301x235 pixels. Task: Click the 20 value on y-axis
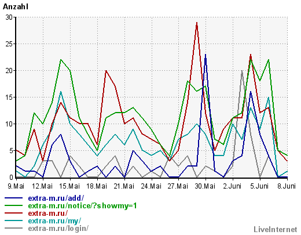point(9,71)
